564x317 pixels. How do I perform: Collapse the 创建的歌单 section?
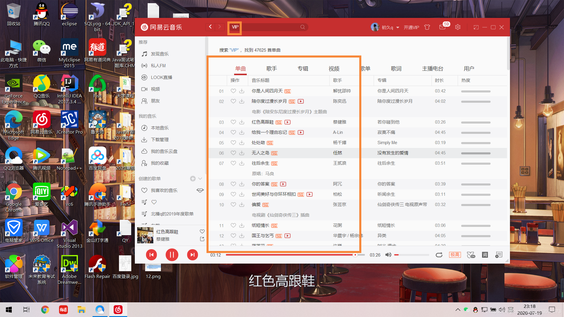200,179
